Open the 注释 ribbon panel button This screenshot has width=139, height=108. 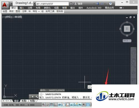point(24,11)
